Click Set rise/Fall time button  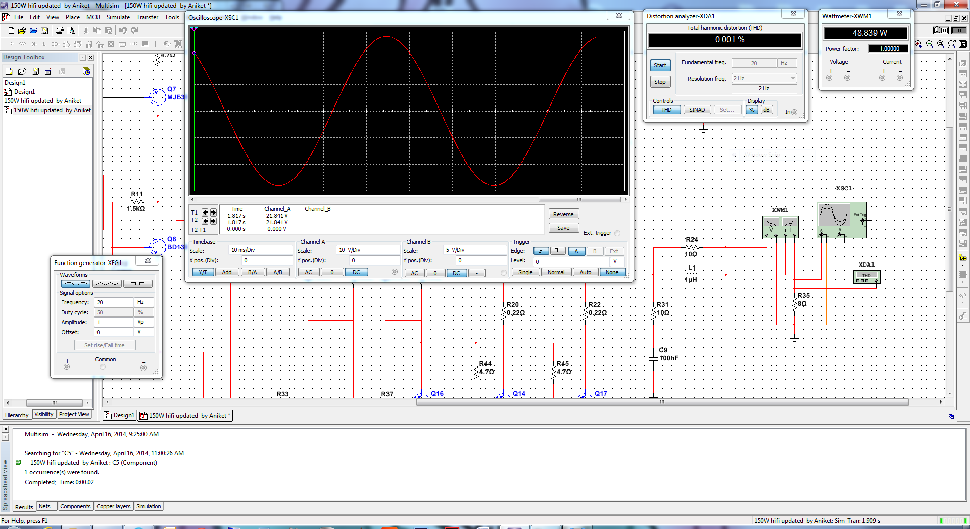pyautogui.click(x=105, y=345)
